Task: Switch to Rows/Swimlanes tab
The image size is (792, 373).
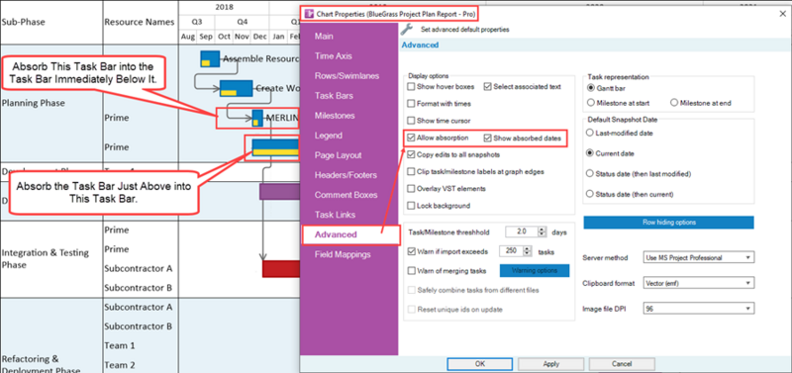Action: tap(347, 76)
